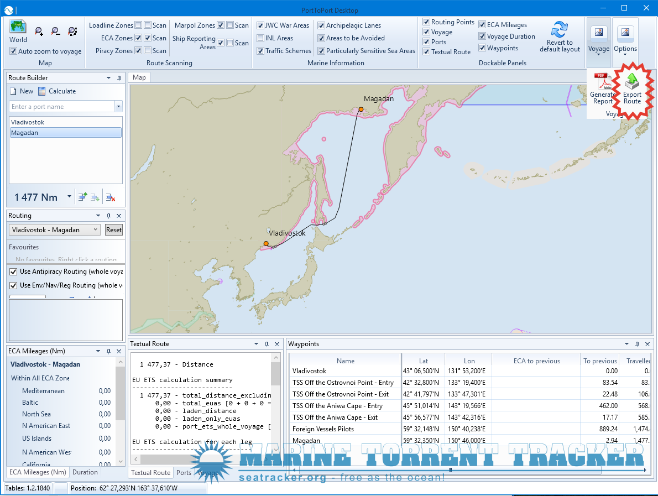Toggle Traffic Schemes checkbox
Screen dimensions: 658x496
pyautogui.click(x=260, y=51)
